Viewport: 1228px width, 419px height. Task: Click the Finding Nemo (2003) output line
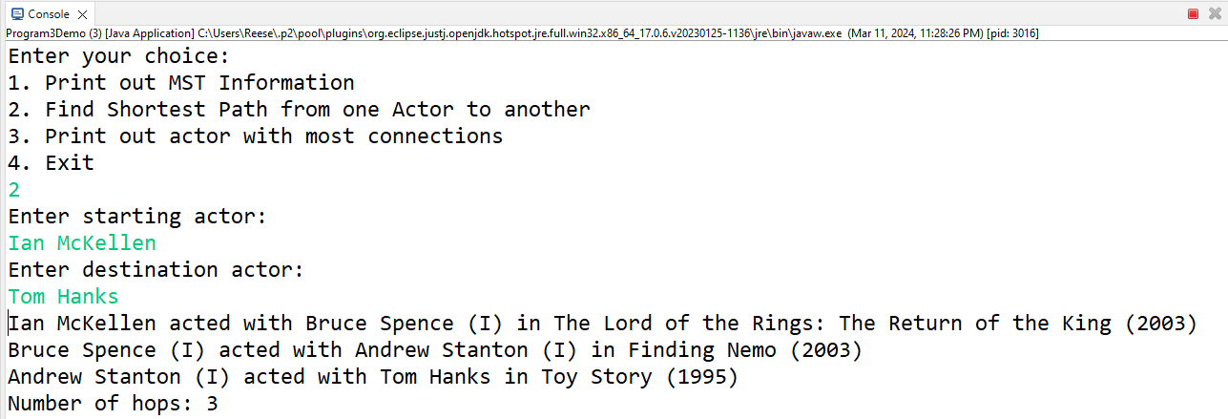435,350
